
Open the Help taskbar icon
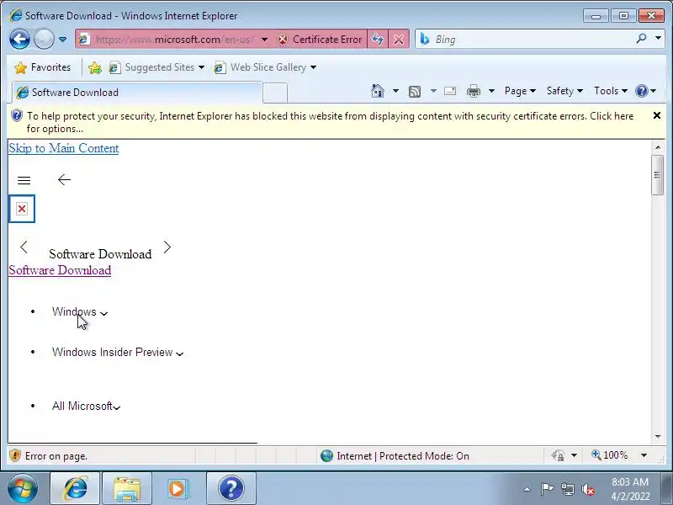tap(231, 489)
